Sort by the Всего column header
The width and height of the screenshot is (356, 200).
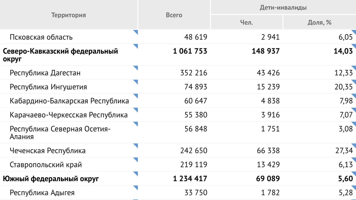click(174, 15)
